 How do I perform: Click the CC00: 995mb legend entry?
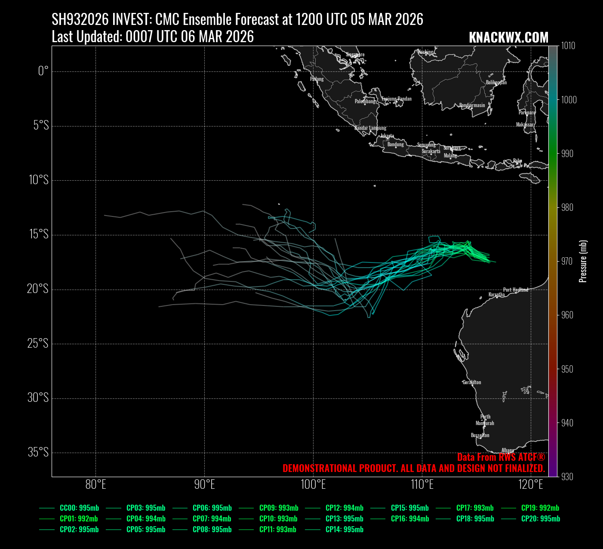(79, 508)
